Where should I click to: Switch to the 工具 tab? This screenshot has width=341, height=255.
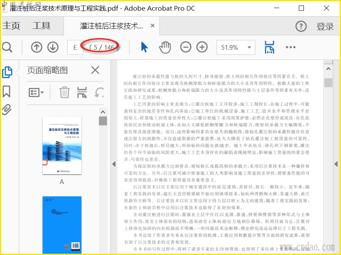(x=41, y=26)
